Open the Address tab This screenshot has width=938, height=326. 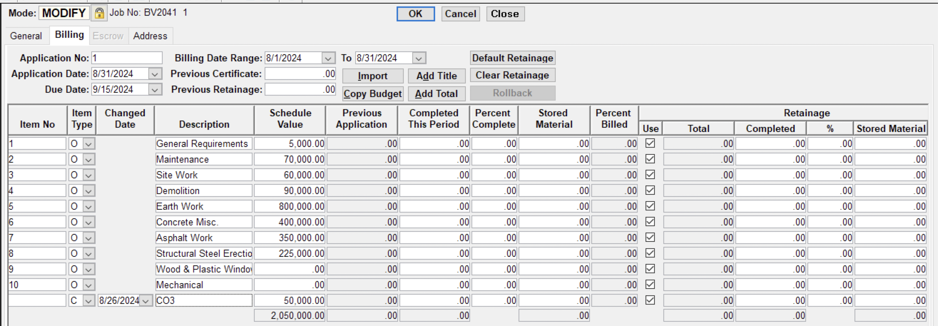150,36
